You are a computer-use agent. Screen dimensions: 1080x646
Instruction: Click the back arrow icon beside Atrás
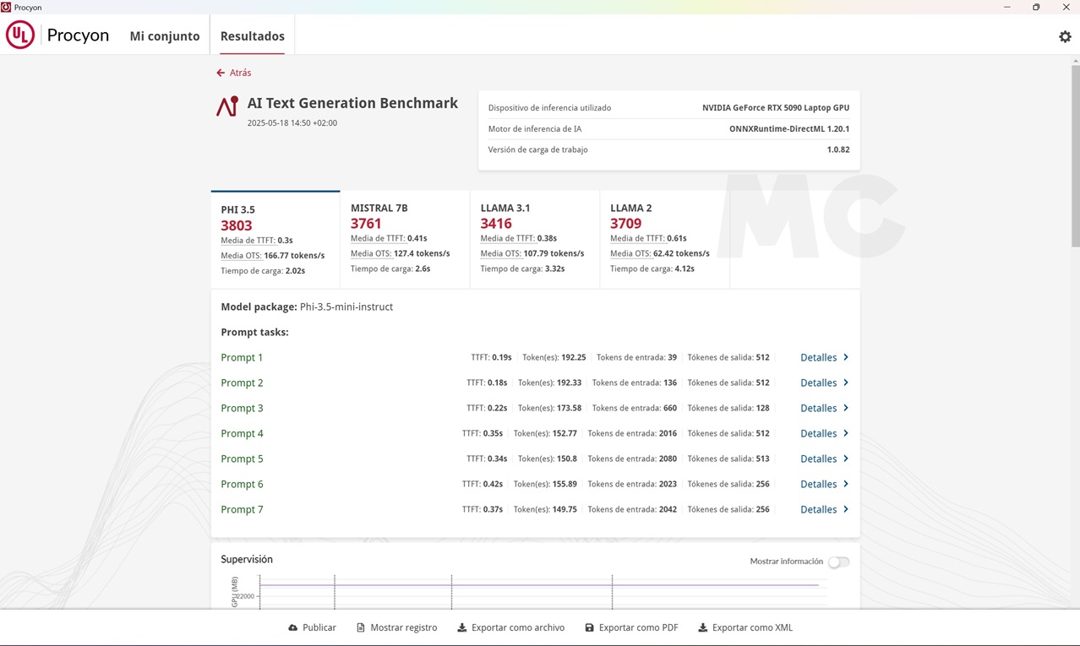221,73
